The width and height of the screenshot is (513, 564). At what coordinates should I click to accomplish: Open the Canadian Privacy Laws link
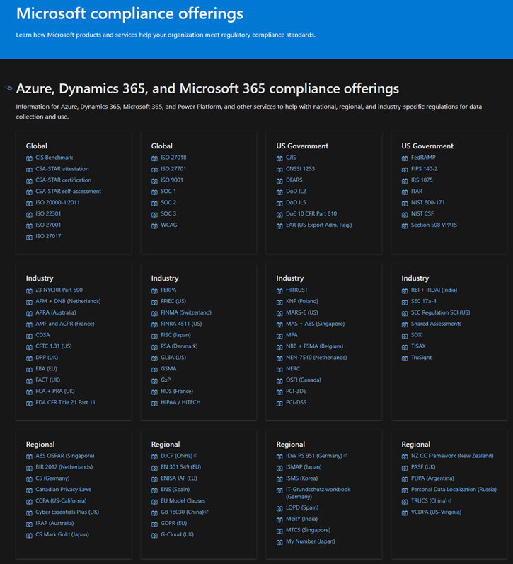pyautogui.click(x=64, y=489)
